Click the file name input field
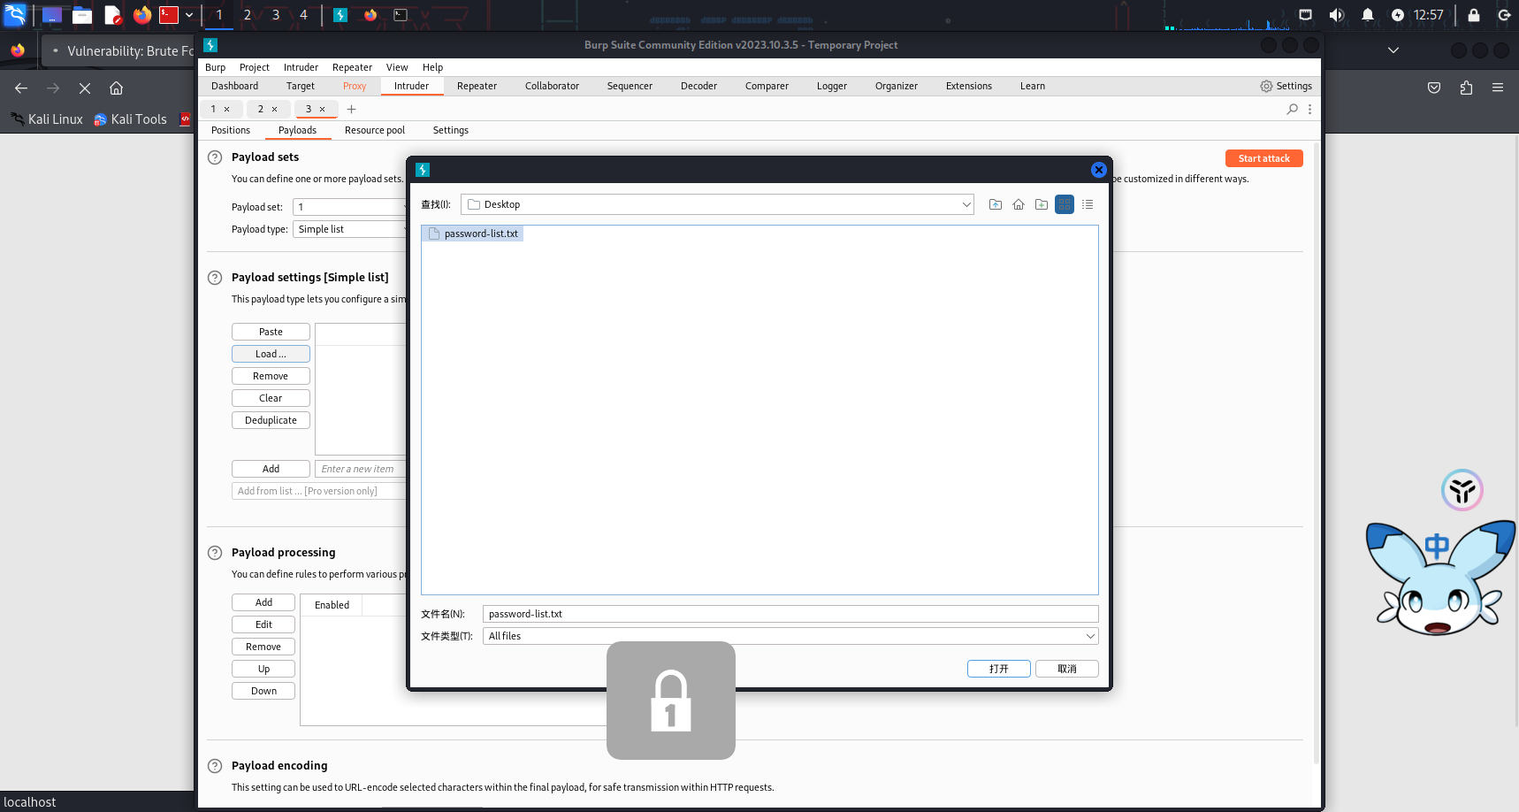Image resolution: width=1519 pixels, height=812 pixels. pos(790,614)
